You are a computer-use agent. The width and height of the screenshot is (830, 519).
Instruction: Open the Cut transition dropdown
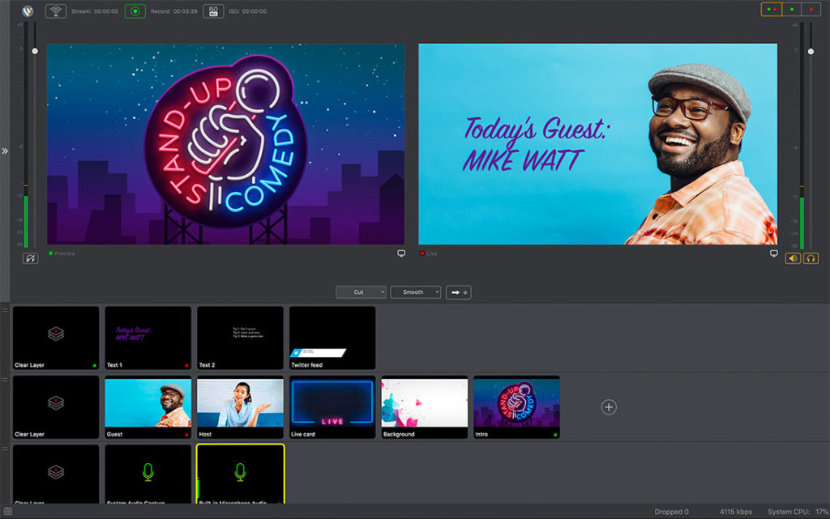(x=360, y=292)
